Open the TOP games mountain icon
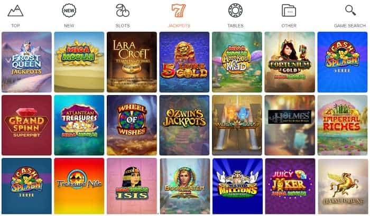370x216 pixels. tap(15, 11)
